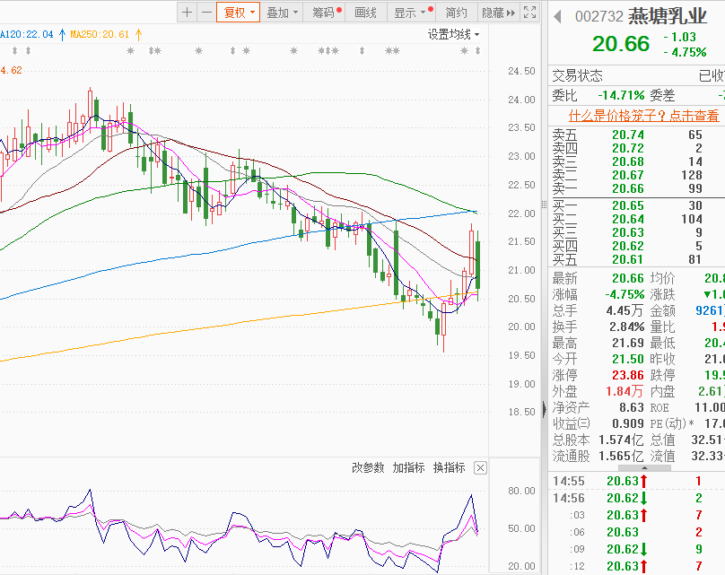Screen dimensions: 725x575
Task: Click the 80.00 indicator axis label
Action: pos(521,491)
